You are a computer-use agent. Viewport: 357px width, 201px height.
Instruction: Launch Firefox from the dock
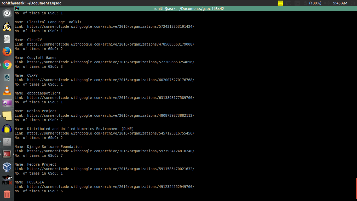click(x=7, y=52)
